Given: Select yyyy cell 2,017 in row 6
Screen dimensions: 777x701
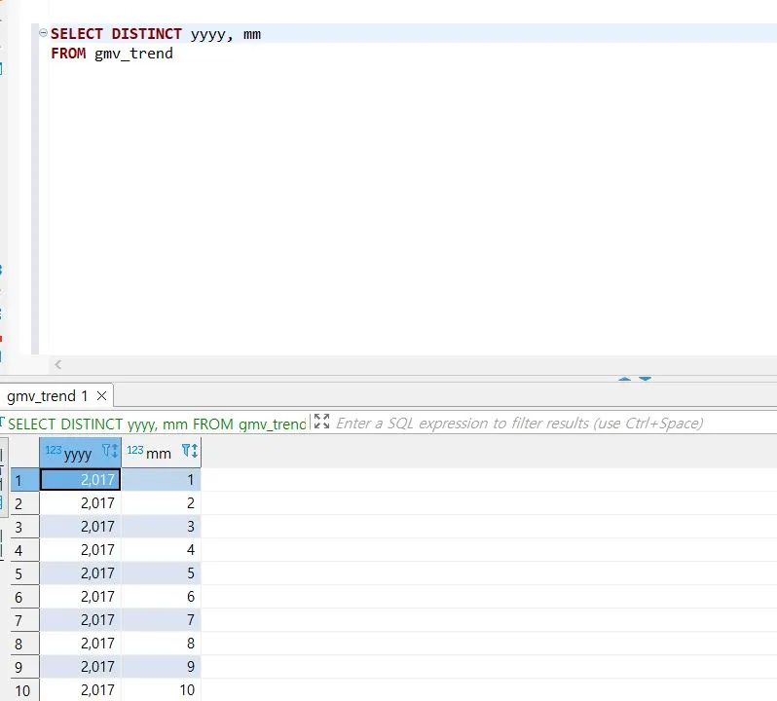Looking at the screenshot, I should click(80, 597).
